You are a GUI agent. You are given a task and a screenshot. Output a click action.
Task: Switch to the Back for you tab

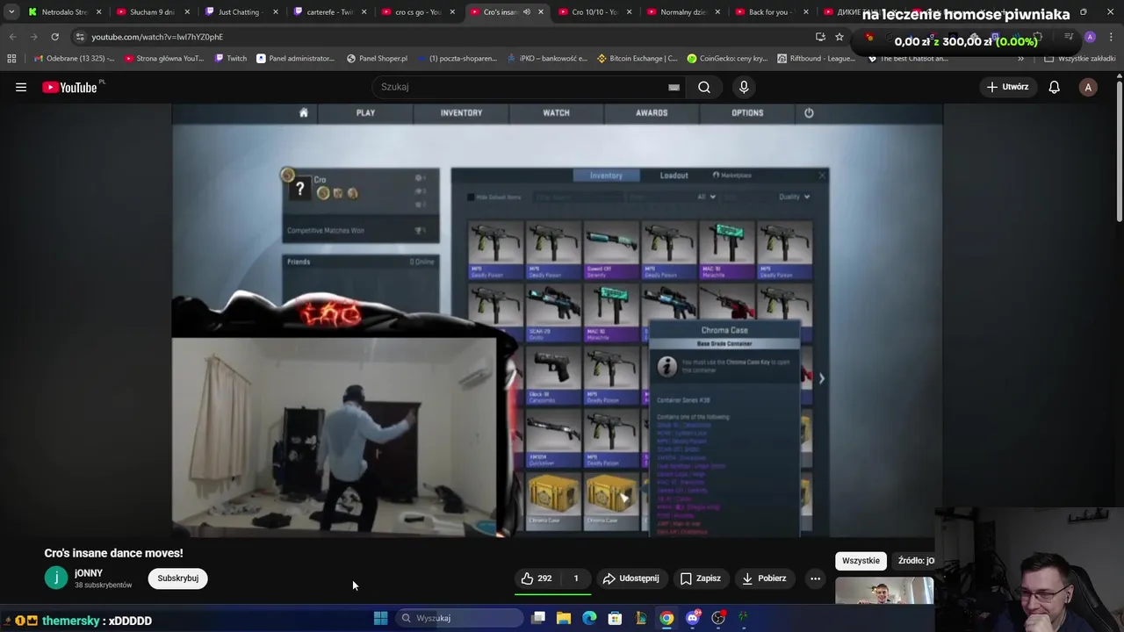[x=771, y=12]
